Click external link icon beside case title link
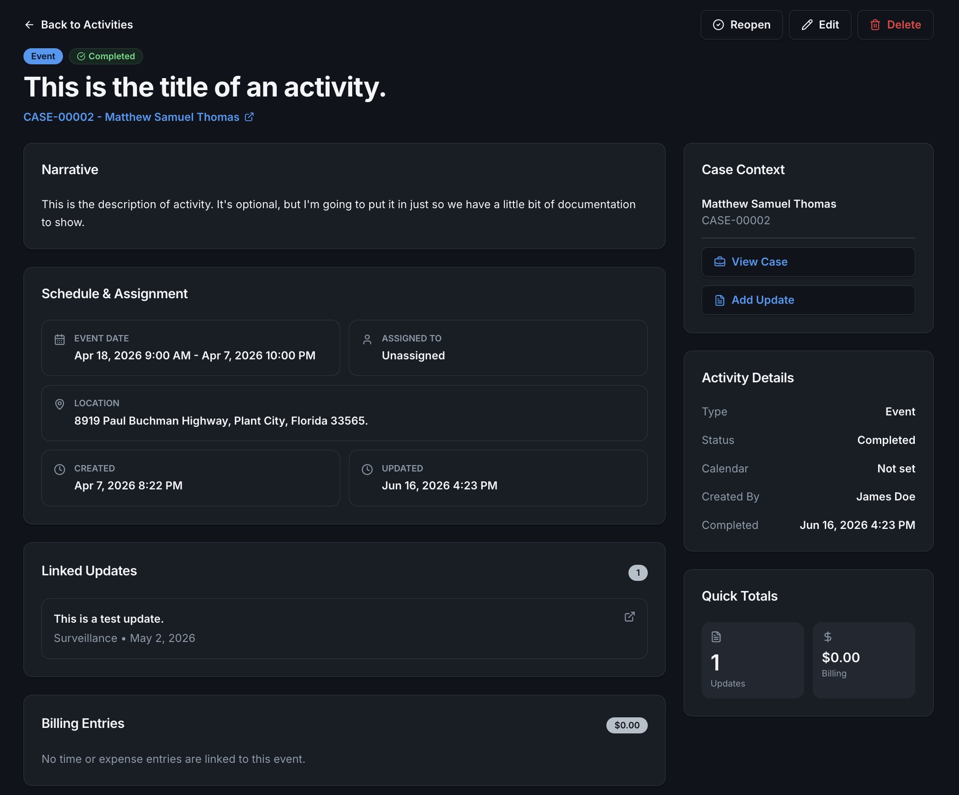 [249, 117]
